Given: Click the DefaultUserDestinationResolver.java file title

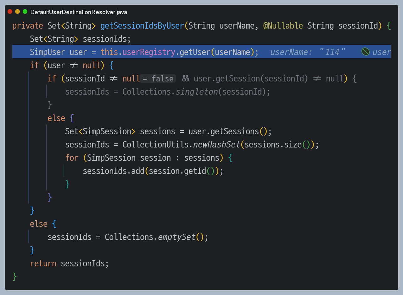Looking at the screenshot, I should 79,12.
